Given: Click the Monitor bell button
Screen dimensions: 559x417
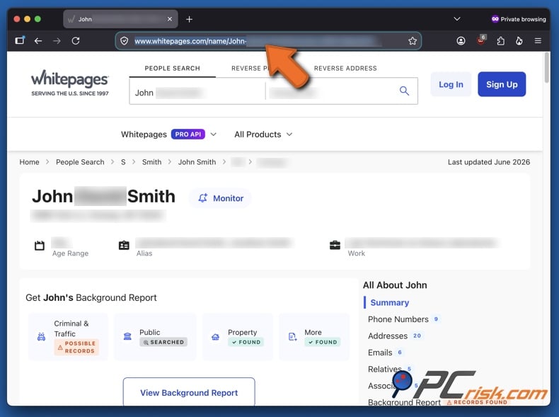Looking at the screenshot, I should [x=220, y=198].
